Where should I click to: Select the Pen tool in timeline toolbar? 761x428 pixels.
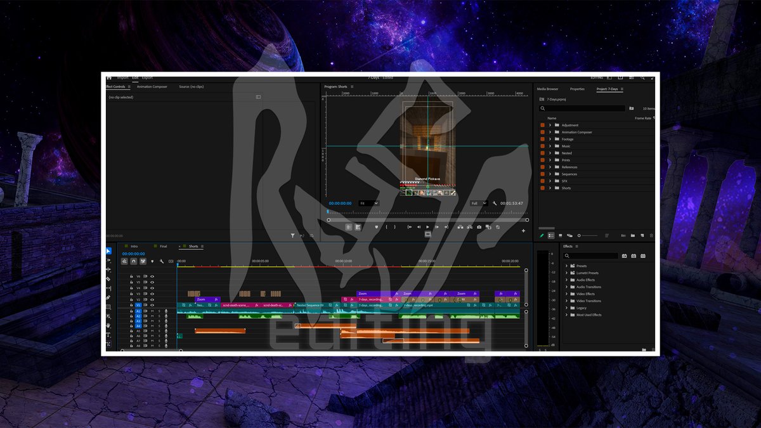pos(108,297)
